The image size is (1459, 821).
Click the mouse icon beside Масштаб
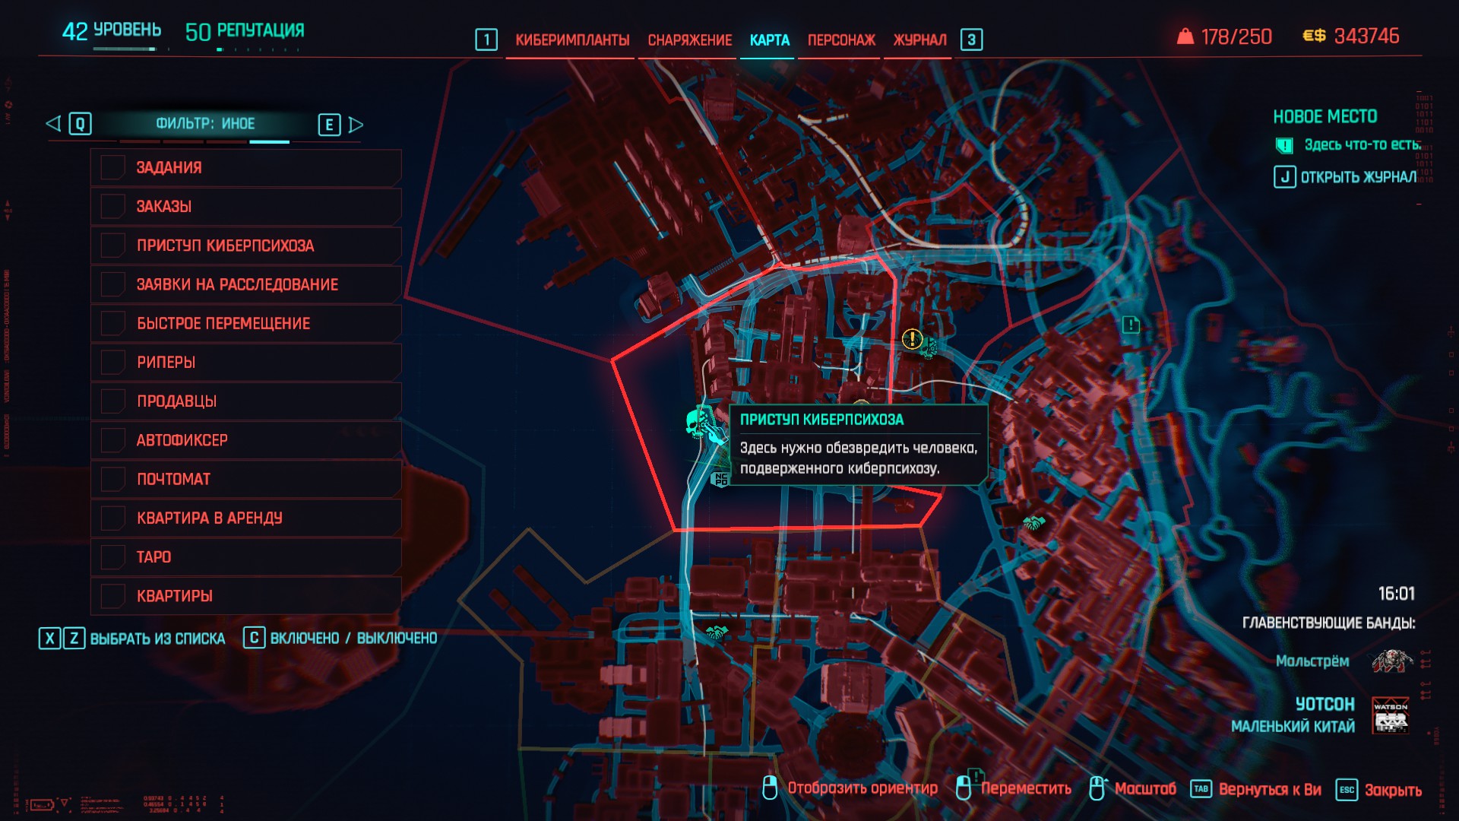point(1097,788)
